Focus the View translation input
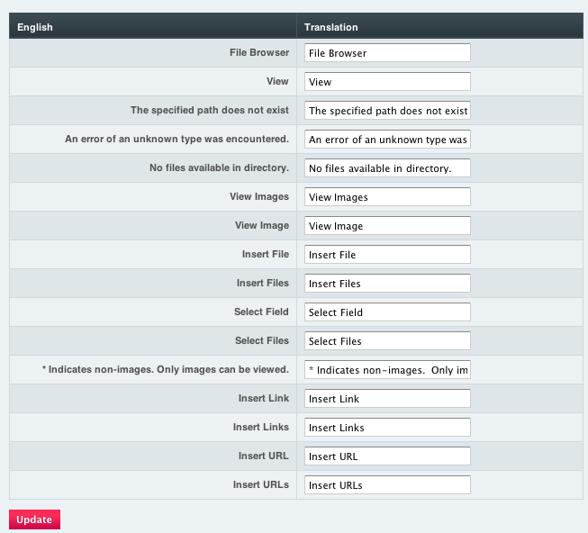Viewport: 588px width, 533px height. tap(387, 82)
